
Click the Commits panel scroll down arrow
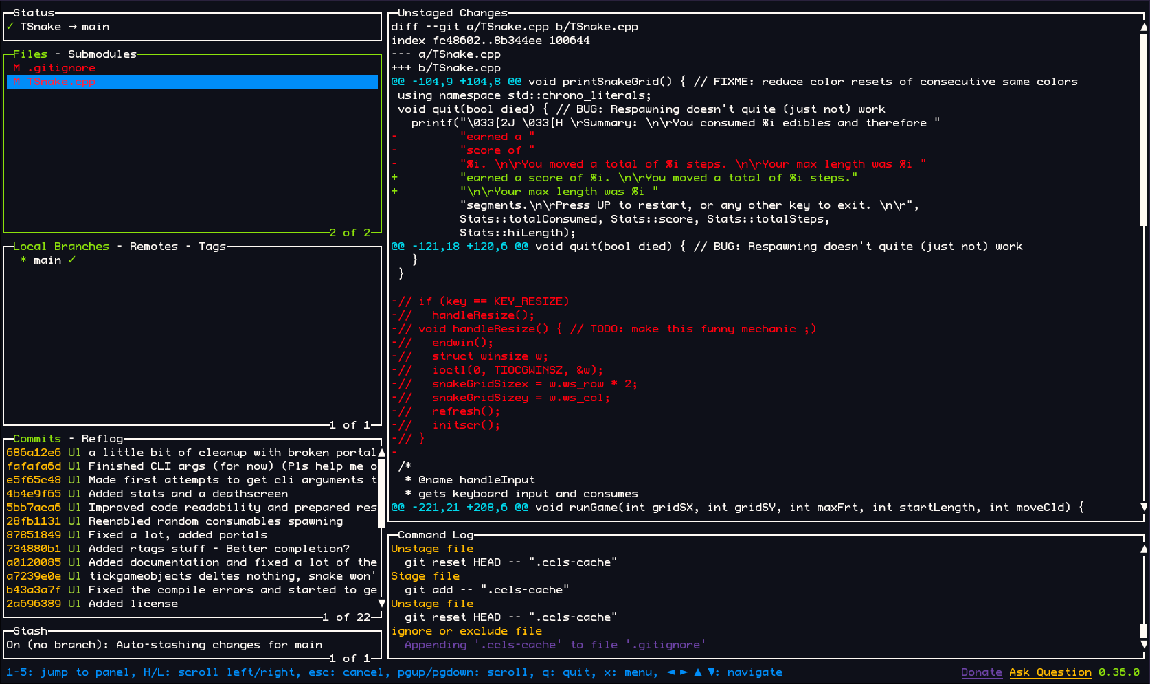click(381, 604)
